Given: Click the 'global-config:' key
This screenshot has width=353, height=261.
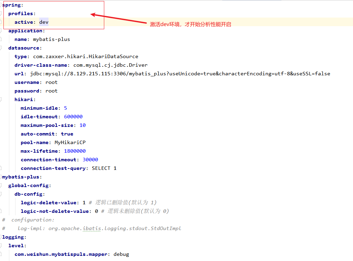Looking at the screenshot, I should tap(30, 185).
